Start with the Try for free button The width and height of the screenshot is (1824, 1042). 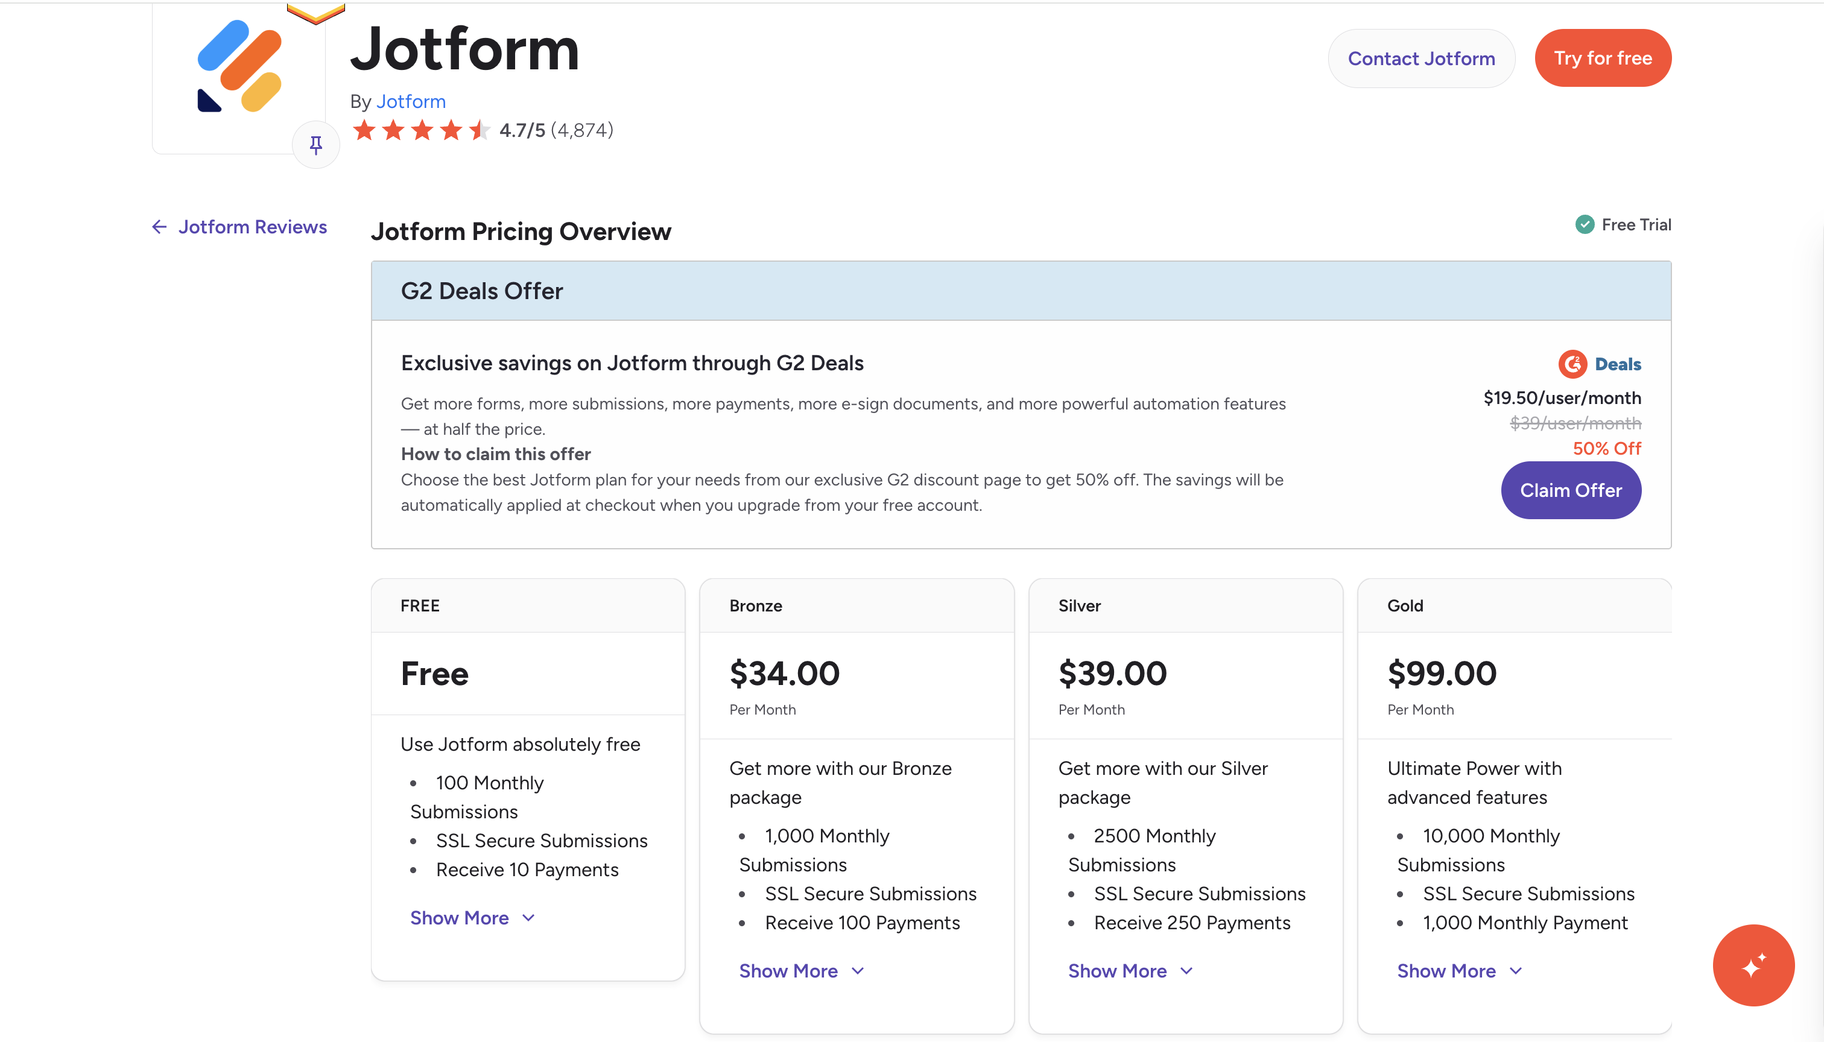pos(1603,58)
